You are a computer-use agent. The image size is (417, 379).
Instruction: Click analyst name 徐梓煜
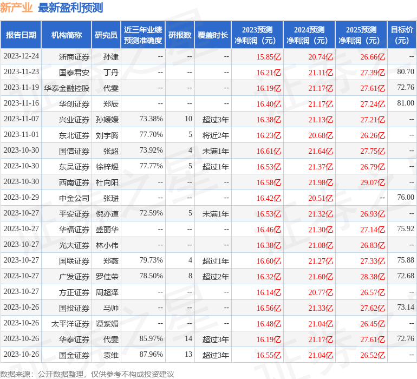pos(107,167)
